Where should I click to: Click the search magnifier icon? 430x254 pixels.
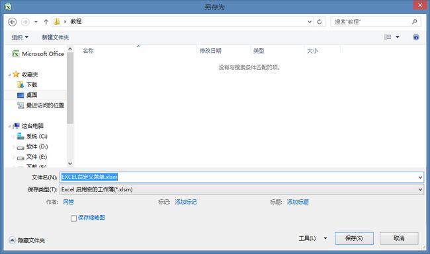point(414,22)
